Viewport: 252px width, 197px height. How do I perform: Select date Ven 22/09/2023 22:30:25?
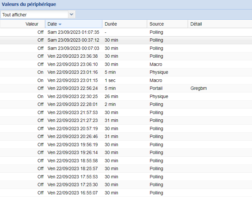coord(73,96)
